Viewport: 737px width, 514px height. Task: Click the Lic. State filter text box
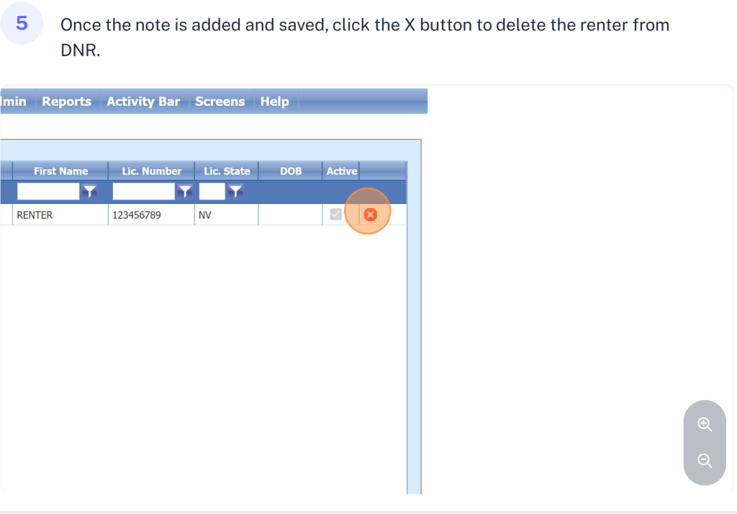(212, 191)
